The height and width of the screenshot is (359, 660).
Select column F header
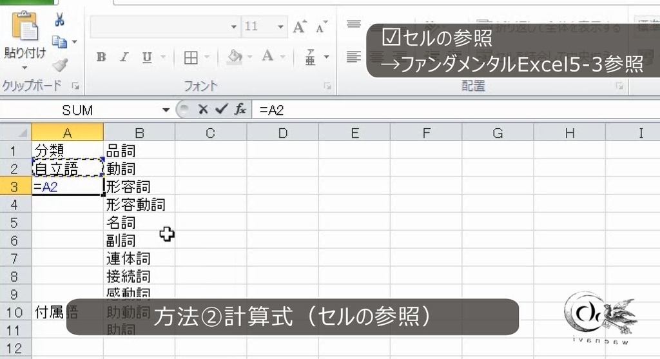(x=426, y=133)
